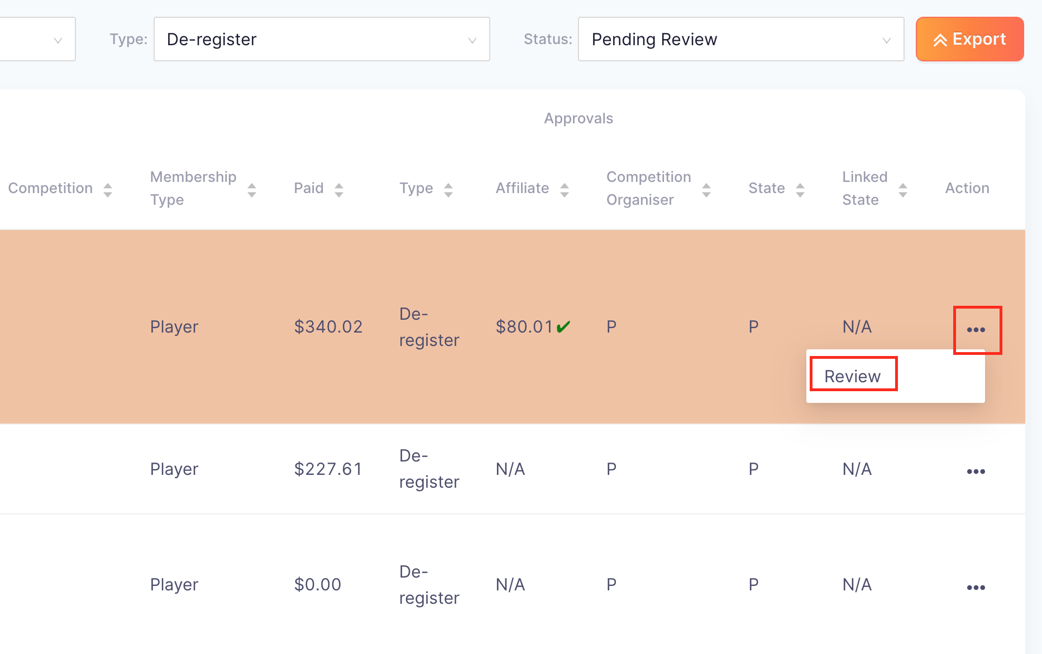The image size is (1042, 654).
Task: Click the Export button
Action: 970,39
